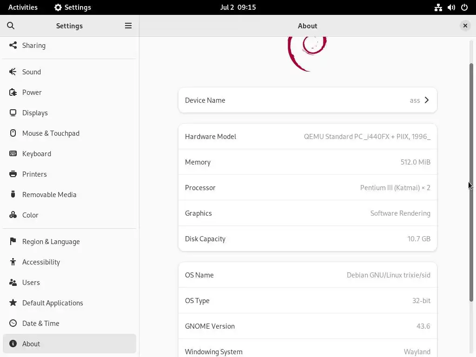This screenshot has width=476, height=357.
Task: Open Date & Time label
Action: 41,324
